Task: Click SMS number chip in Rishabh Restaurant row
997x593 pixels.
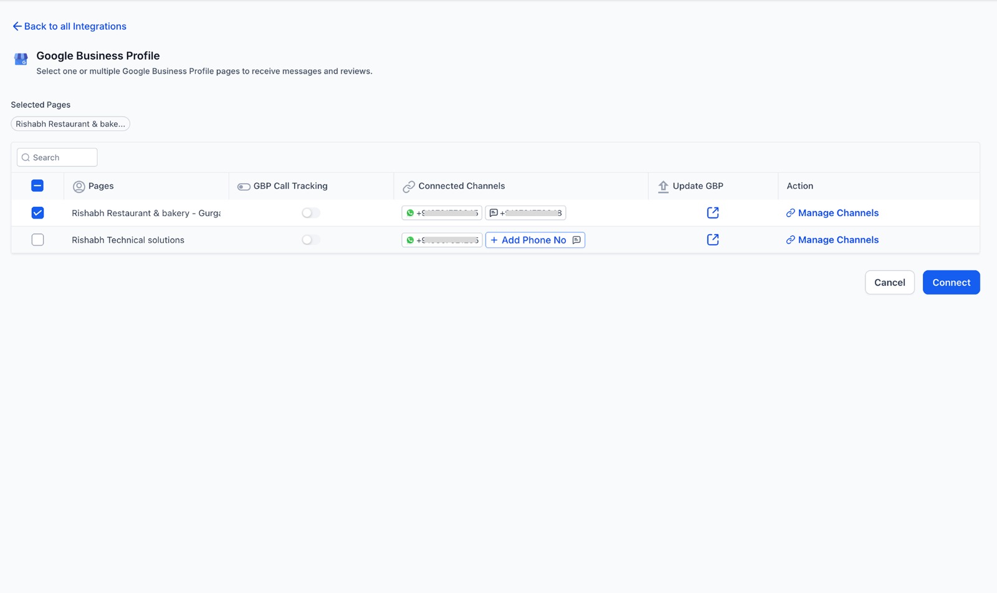Action: pos(525,213)
